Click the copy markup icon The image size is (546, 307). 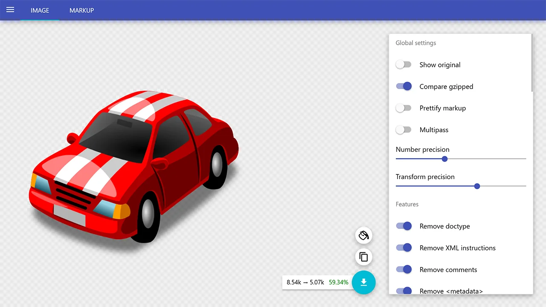tap(363, 257)
